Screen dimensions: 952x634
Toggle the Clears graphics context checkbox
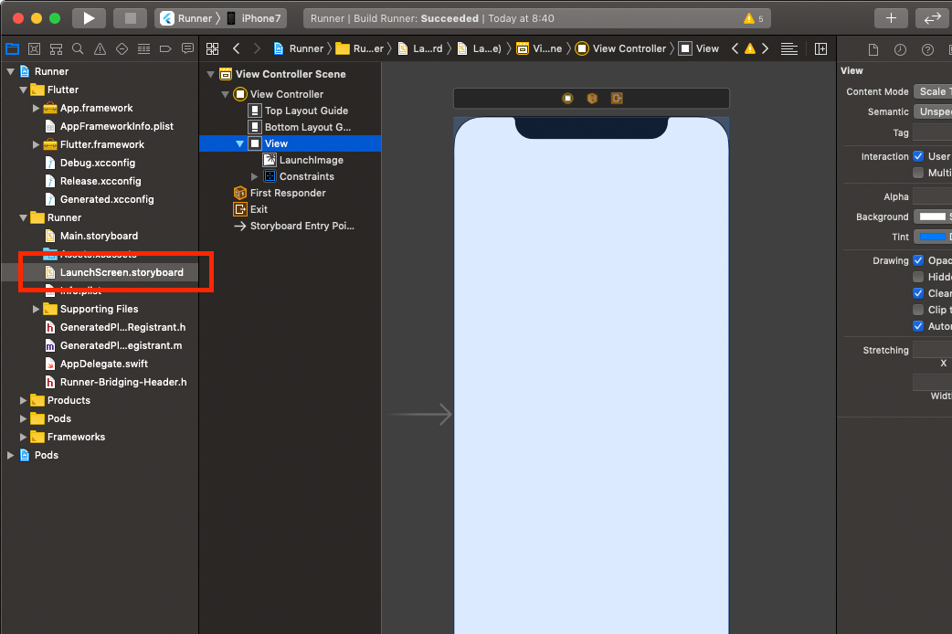[x=918, y=293]
